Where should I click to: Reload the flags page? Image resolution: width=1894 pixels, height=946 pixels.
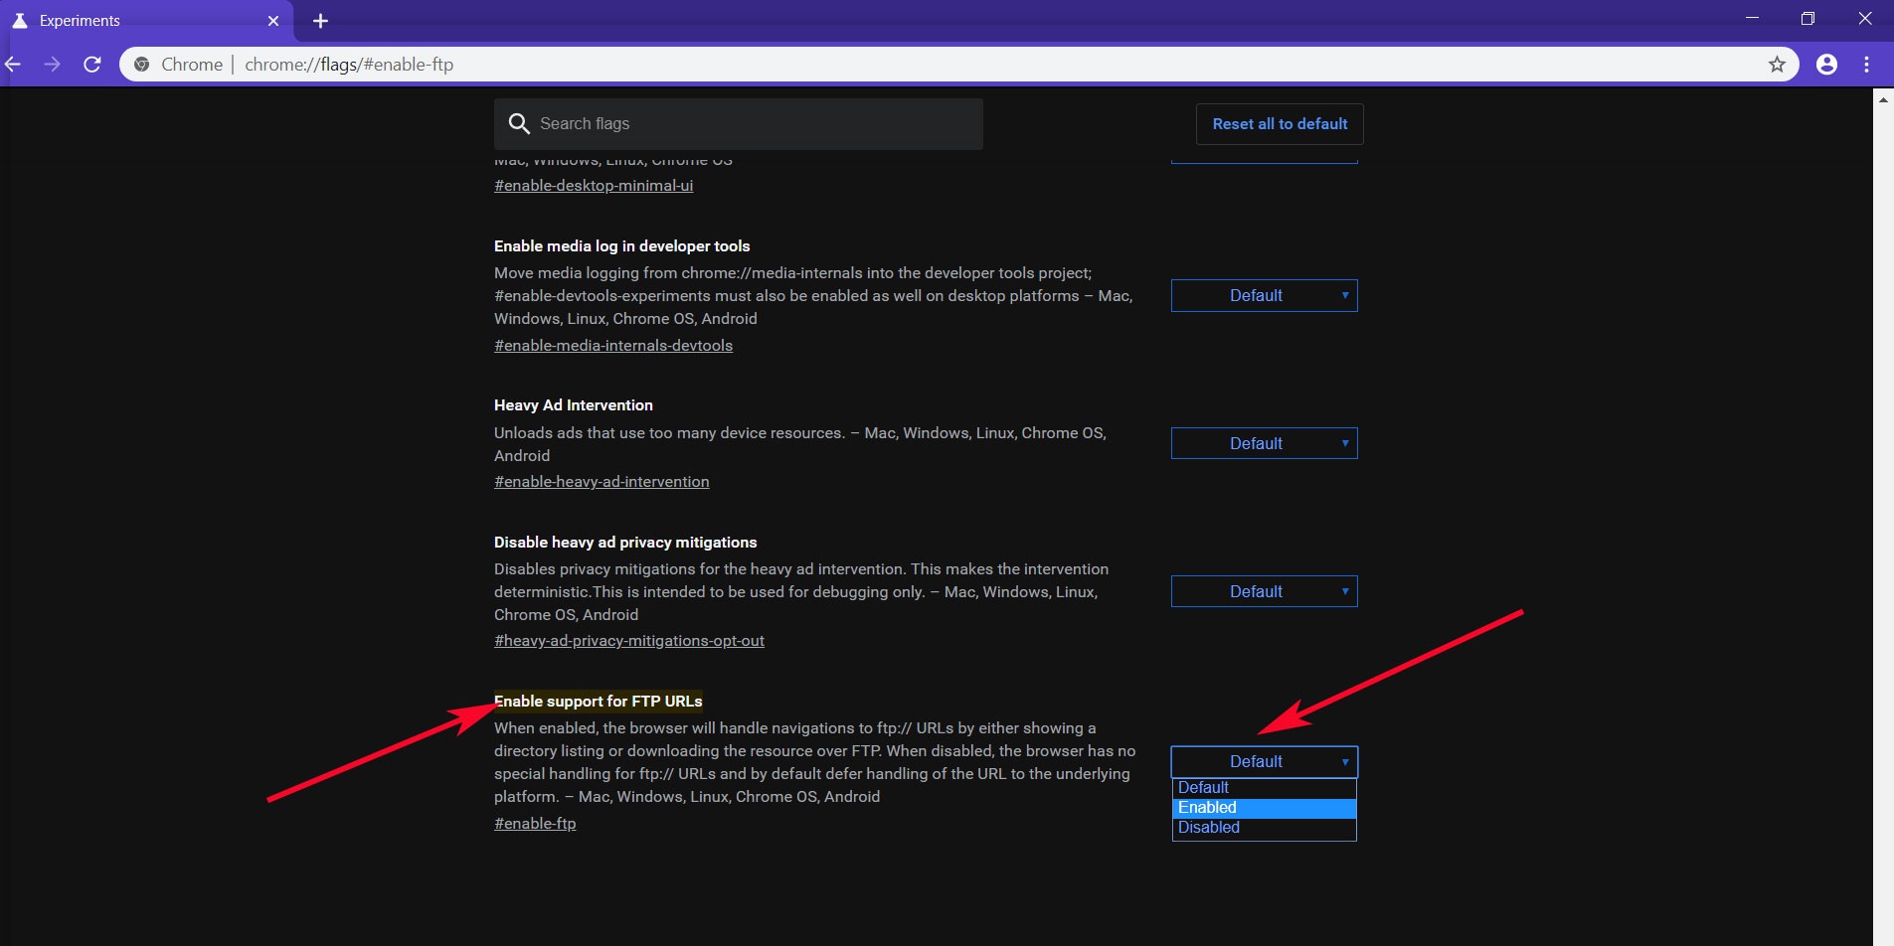click(92, 65)
